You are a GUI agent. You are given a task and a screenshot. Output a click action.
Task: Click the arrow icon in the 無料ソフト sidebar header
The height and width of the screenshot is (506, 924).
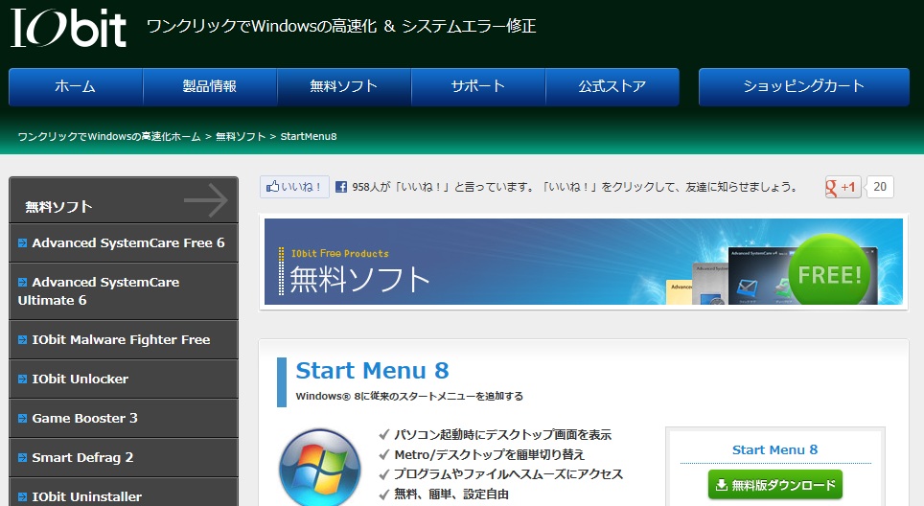point(206,200)
